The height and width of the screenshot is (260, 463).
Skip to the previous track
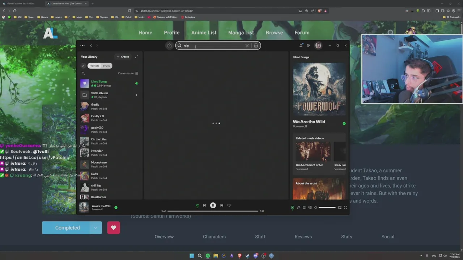click(x=204, y=205)
